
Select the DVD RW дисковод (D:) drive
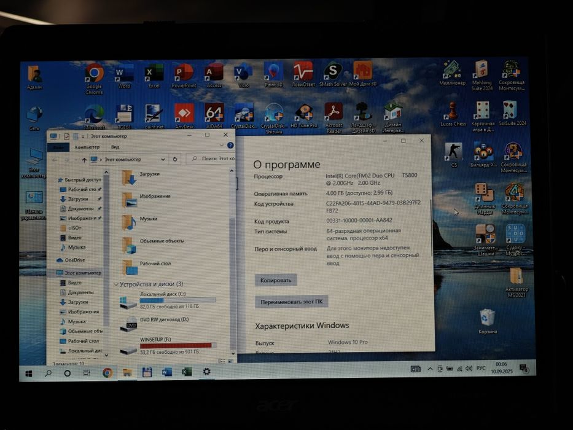point(155,323)
